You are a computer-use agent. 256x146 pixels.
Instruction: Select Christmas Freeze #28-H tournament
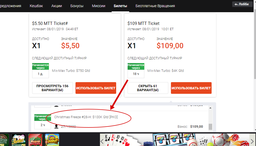[x=86, y=117]
